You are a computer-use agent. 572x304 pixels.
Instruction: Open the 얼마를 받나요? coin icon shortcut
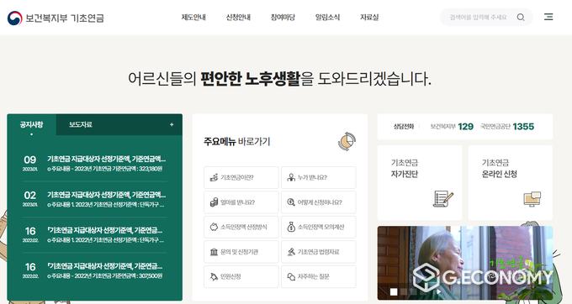(x=214, y=202)
